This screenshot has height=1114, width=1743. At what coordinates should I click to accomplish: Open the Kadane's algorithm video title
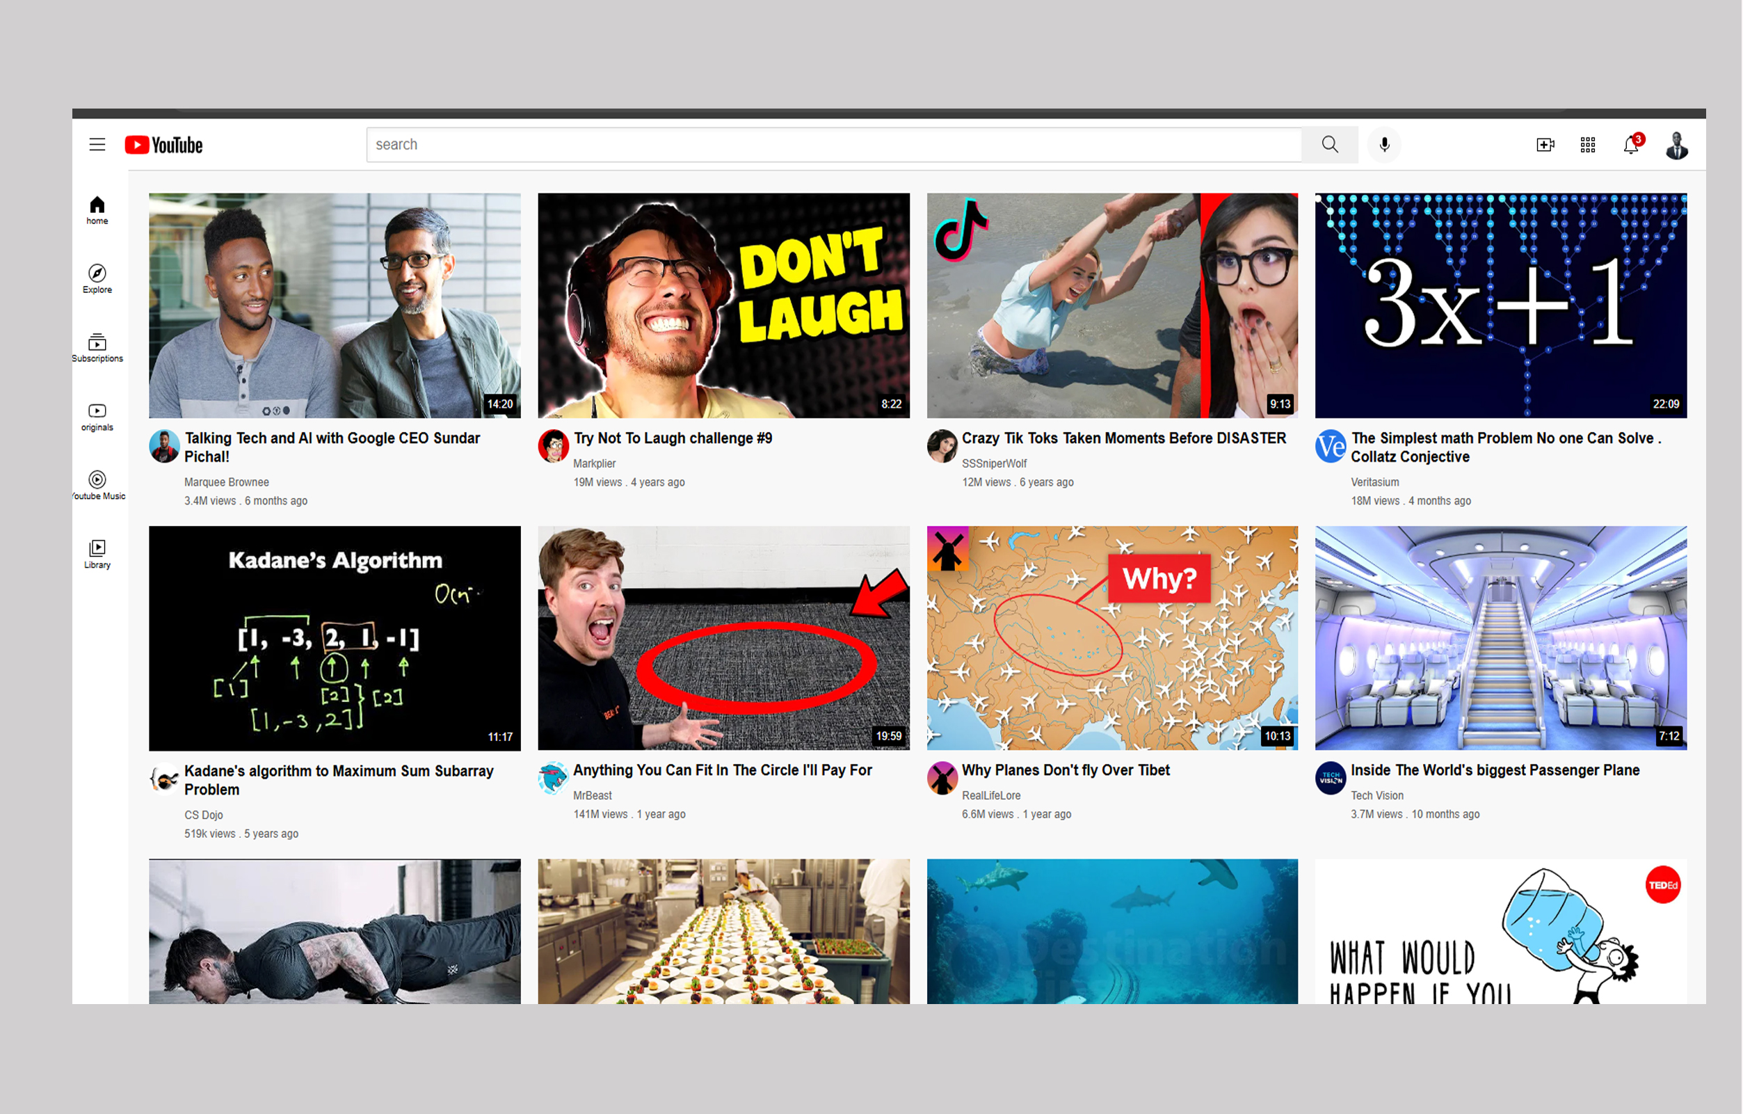[339, 780]
